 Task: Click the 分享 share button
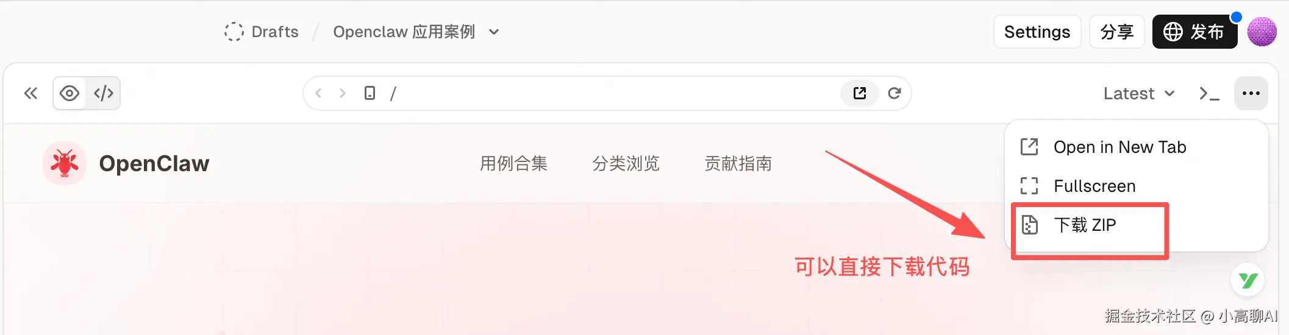coord(1116,32)
